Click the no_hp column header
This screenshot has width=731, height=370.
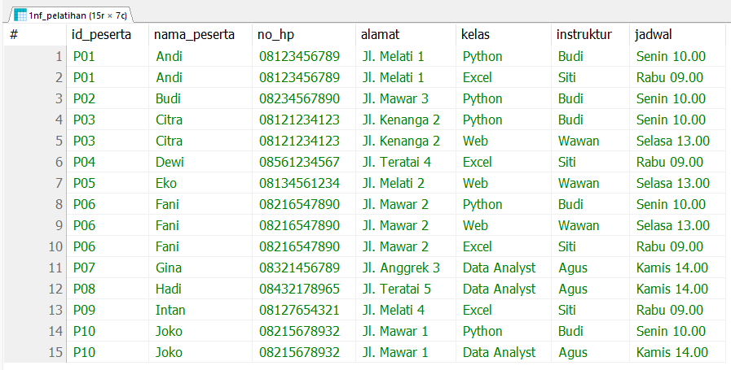pos(304,34)
